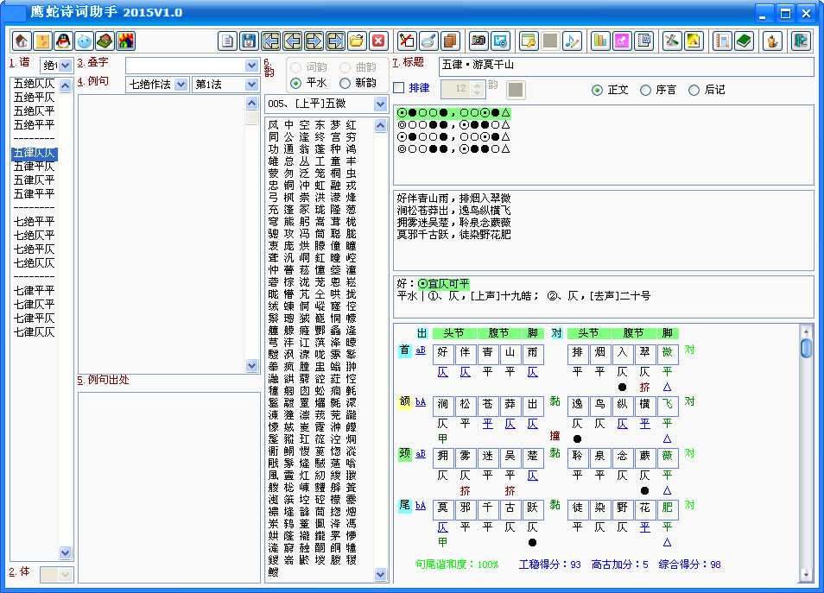Select the 新韵 radio button
This screenshot has height=593, width=824.
point(345,83)
